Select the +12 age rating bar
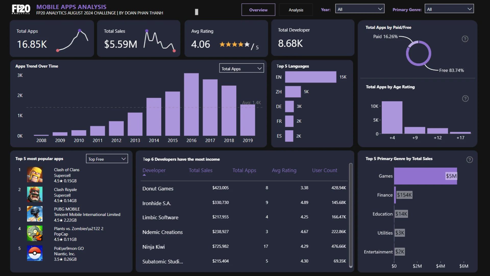The height and width of the screenshot is (276, 490). click(x=437, y=131)
